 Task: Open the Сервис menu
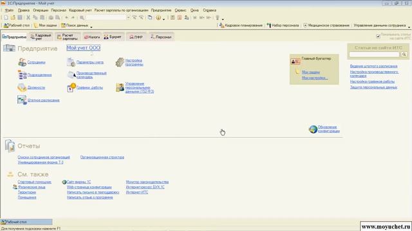[180, 10]
